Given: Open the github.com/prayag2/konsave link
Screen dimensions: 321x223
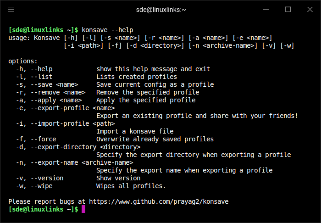Looking at the screenshot, I should 159,201.
